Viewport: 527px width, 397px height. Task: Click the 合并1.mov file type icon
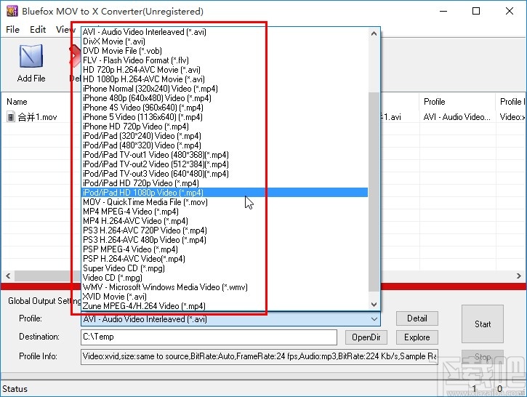(x=11, y=117)
